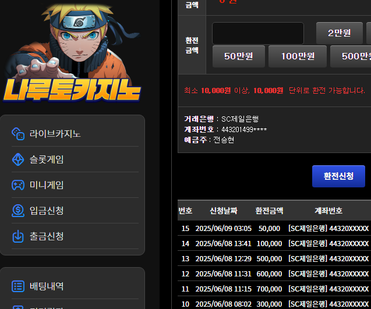Submit with the 환전신청 button
Image resolution: width=371 pixels, height=309 pixels.
click(x=338, y=176)
